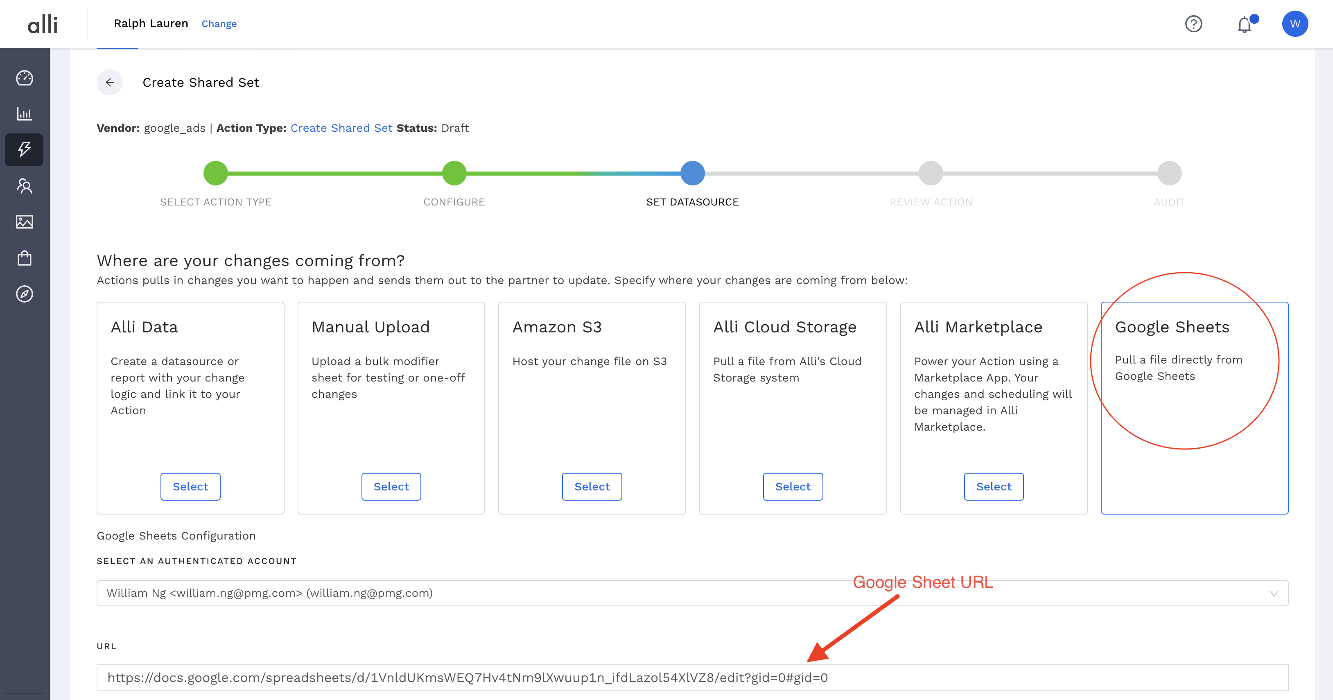This screenshot has width=1333, height=700.
Task: Open the compass explore icon
Action: (x=24, y=294)
